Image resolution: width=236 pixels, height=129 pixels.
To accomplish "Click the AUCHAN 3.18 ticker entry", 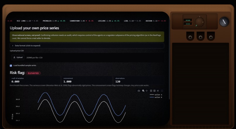I will click(x=156, y=21).
